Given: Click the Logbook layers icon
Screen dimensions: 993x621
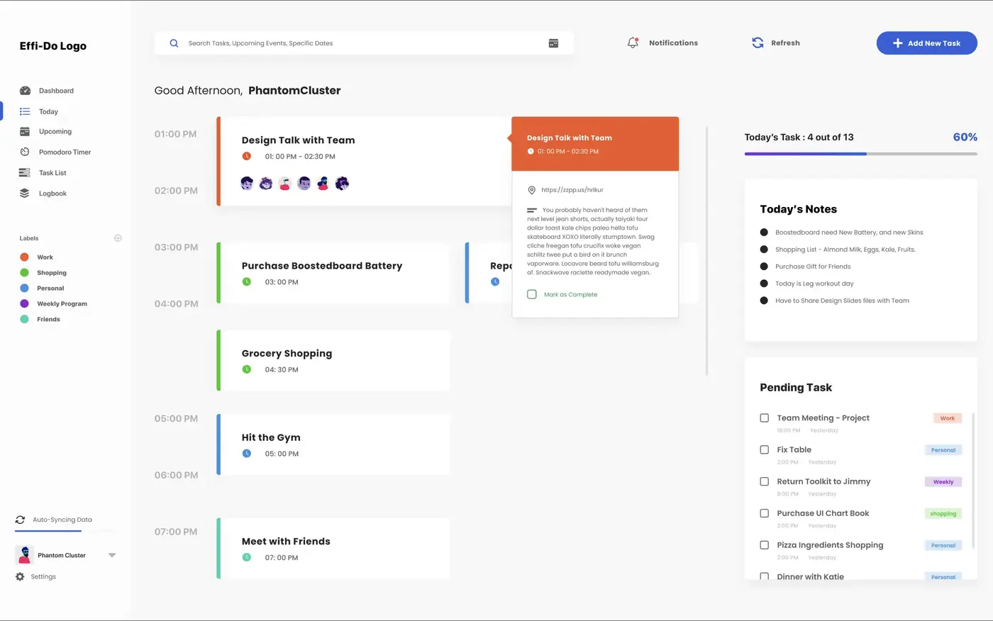Looking at the screenshot, I should (25, 193).
